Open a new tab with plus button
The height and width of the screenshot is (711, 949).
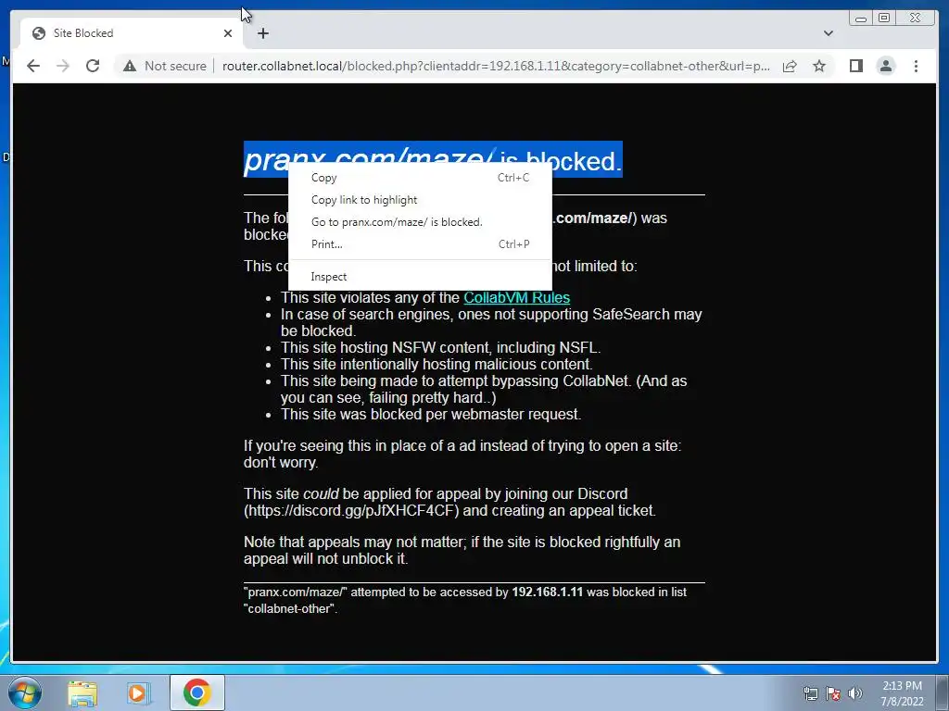[262, 33]
